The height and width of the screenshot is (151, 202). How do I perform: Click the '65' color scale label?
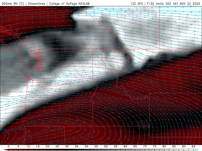point(135,146)
